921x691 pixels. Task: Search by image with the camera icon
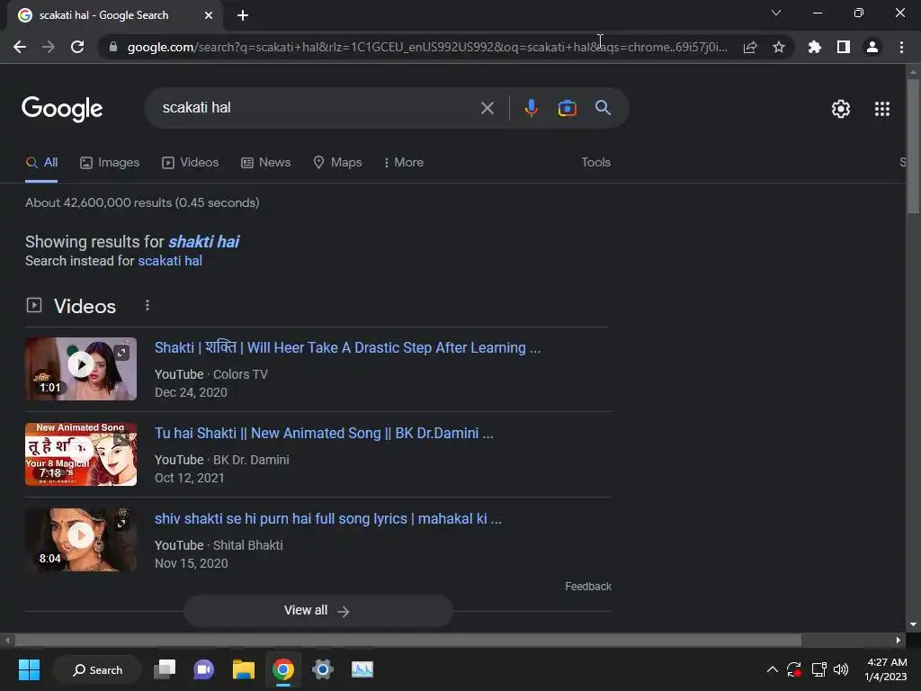tap(567, 108)
